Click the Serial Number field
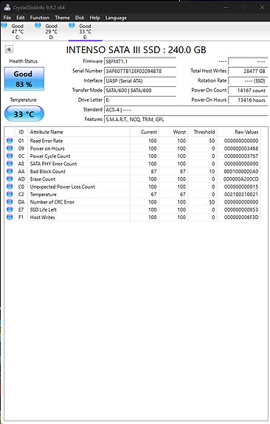Screen dimensions: 270x424 [x=140, y=71]
